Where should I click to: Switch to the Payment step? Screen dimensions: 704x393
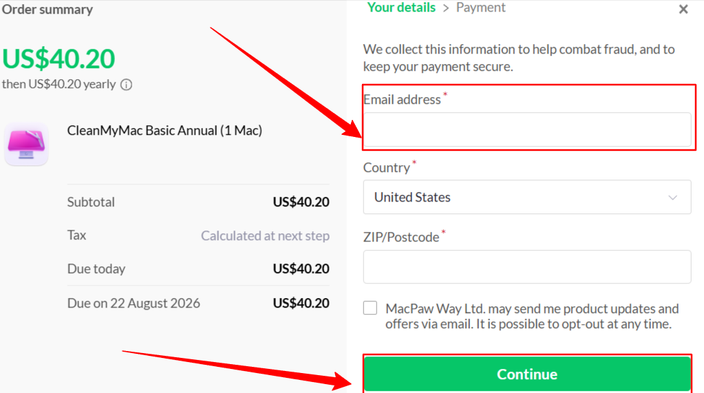coord(480,7)
